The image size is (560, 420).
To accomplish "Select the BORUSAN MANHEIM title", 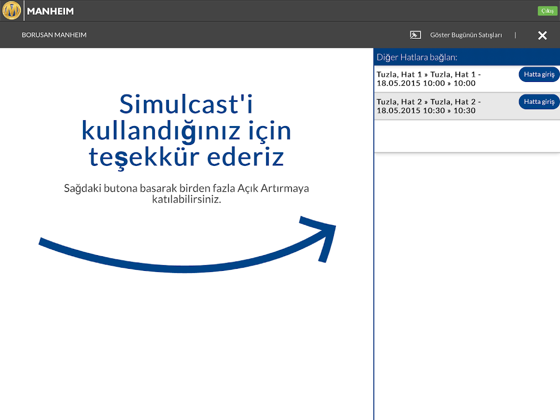I will pos(54,35).
